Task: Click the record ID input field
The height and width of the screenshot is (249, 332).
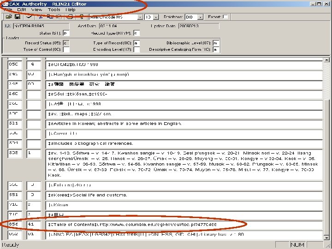Action: pyautogui.click(x=41, y=26)
